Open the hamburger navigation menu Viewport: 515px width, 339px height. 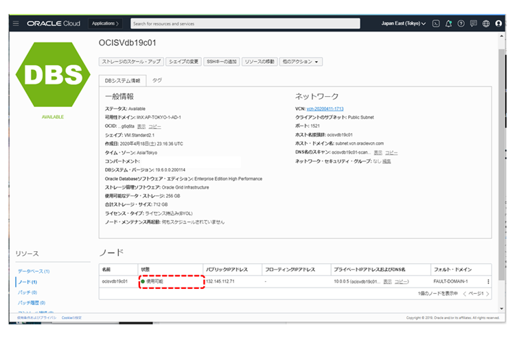[x=16, y=23]
